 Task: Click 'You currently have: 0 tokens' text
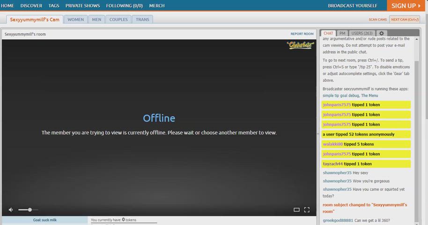tap(113, 219)
